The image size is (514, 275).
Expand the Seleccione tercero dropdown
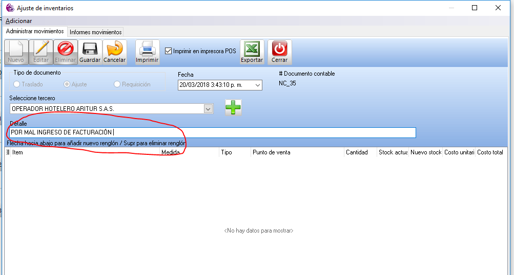click(x=208, y=109)
